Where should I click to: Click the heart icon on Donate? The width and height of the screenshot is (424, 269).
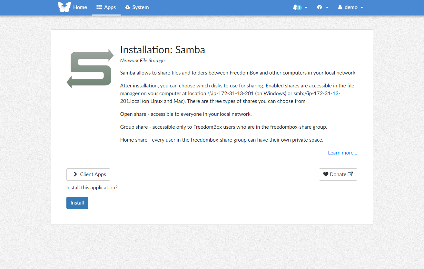pyautogui.click(x=326, y=174)
